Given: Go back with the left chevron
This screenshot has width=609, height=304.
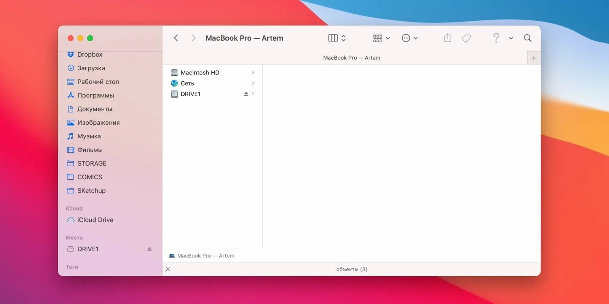Looking at the screenshot, I should coord(176,38).
